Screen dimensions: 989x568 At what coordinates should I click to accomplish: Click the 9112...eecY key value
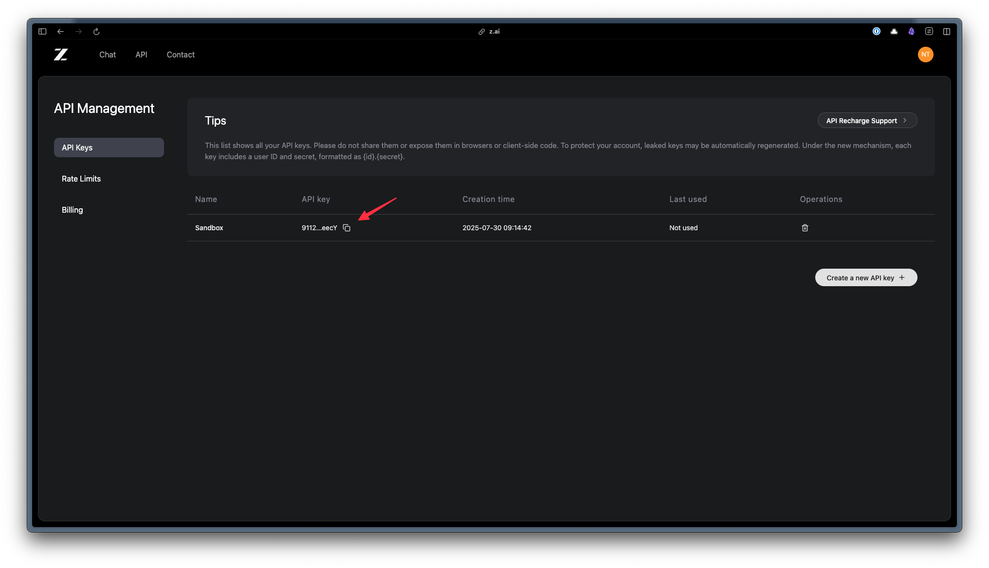tap(319, 228)
